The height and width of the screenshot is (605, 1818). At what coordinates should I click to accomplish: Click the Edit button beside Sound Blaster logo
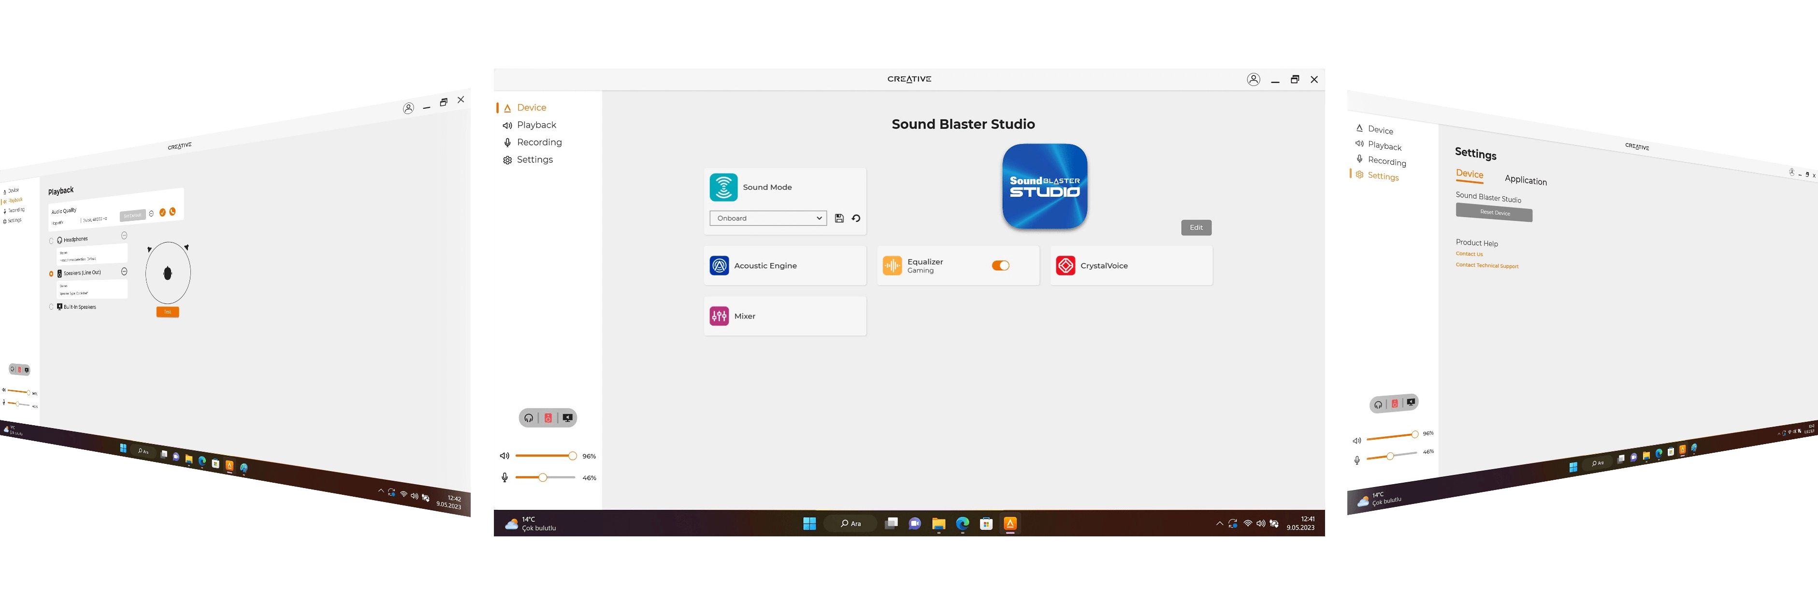click(x=1196, y=227)
